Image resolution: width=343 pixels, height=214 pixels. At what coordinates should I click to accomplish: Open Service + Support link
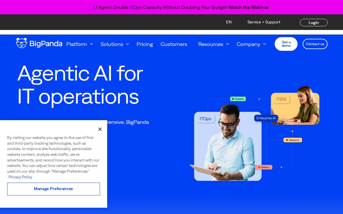tap(264, 22)
